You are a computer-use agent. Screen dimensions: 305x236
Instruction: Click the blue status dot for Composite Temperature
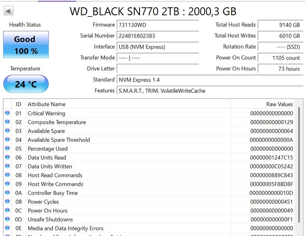(x=7, y=122)
